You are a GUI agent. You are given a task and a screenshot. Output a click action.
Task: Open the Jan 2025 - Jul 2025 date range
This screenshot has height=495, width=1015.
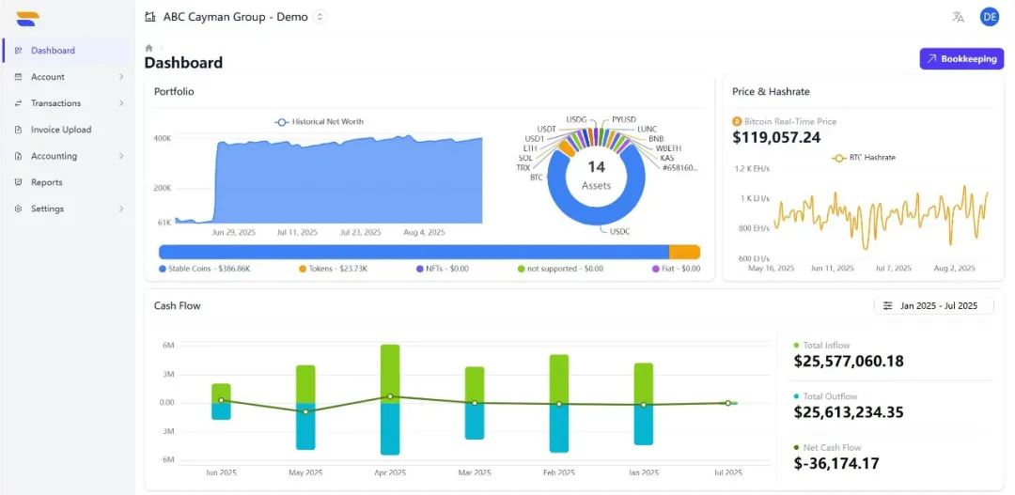tap(938, 305)
